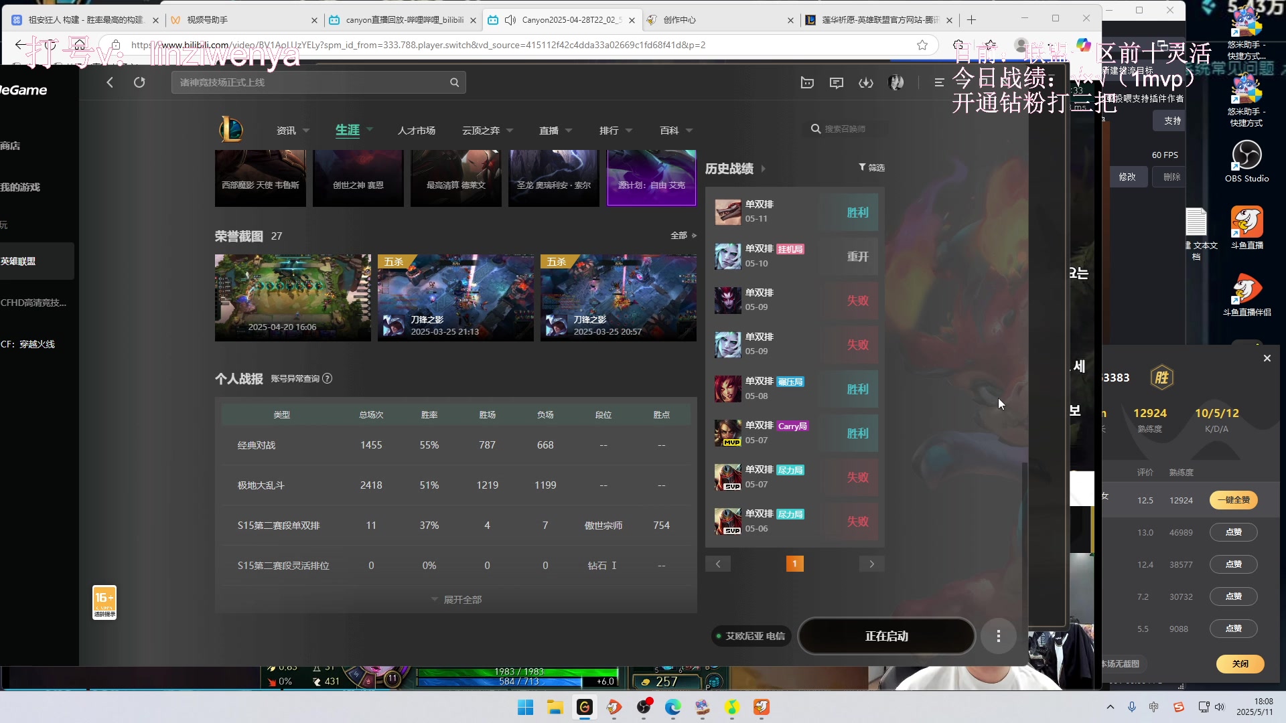Open the 05-11 victory match record
This screenshot has width=1286, height=723.
click(x=794, y=212)
